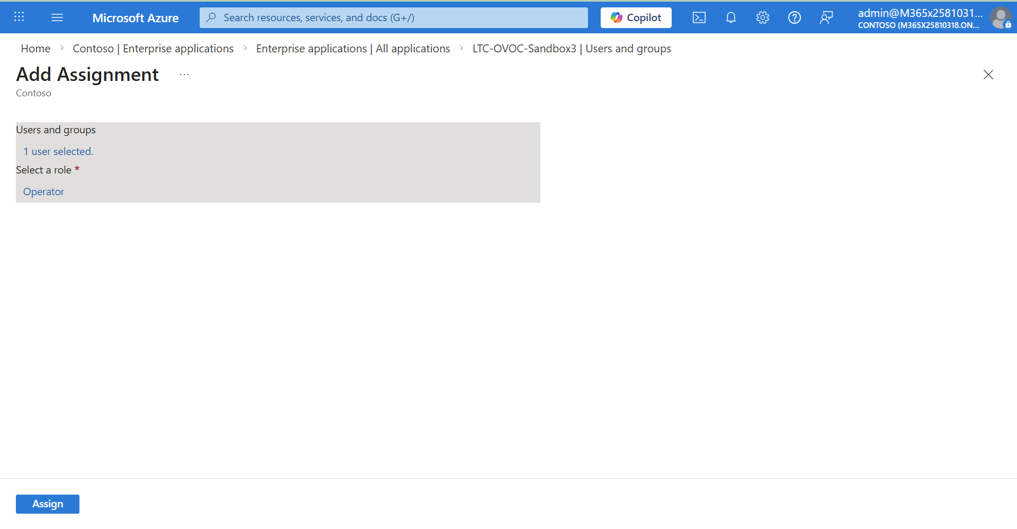Navigate to Contoso Enterprise applications breadcrumb
Viewport: 1017px width, 529px height.
click(153, 49)
